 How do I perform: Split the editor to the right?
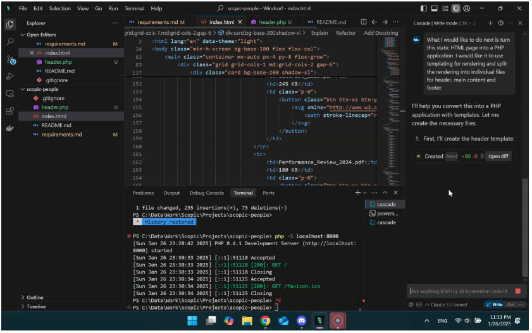point(364,22)
